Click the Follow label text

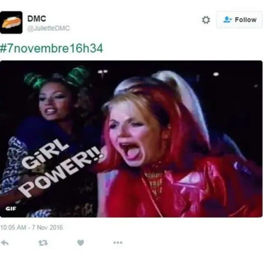tap(246, 20)
